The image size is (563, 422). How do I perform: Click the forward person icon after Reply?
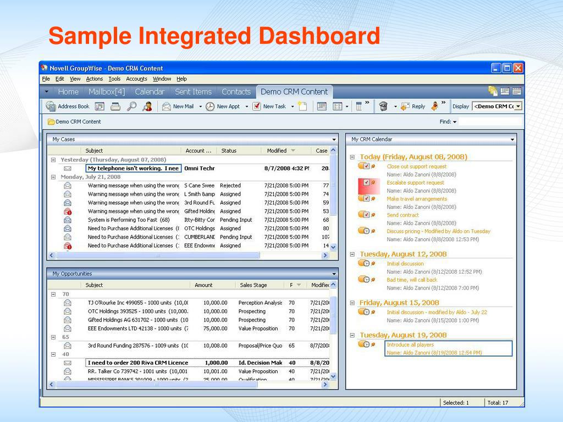435,106
